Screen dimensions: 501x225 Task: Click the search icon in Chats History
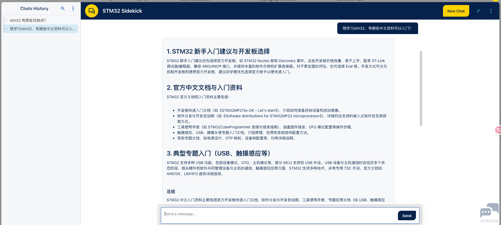63,8
